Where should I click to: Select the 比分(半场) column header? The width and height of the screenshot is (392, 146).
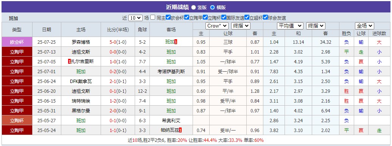click(x=118, y=30)
